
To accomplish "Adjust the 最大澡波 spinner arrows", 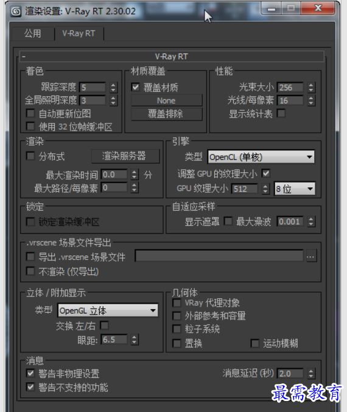I will click(311, 222).
